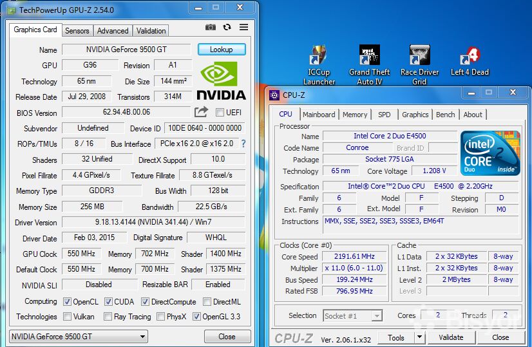The width and height of the screenshot is (532, 347).
Task: Click the Driver Version field
Action: [x=153, y=222]
